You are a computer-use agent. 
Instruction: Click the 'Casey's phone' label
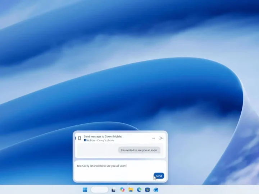coord(106,140)
